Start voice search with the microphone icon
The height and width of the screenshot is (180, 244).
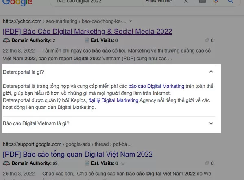click(216, 2)
